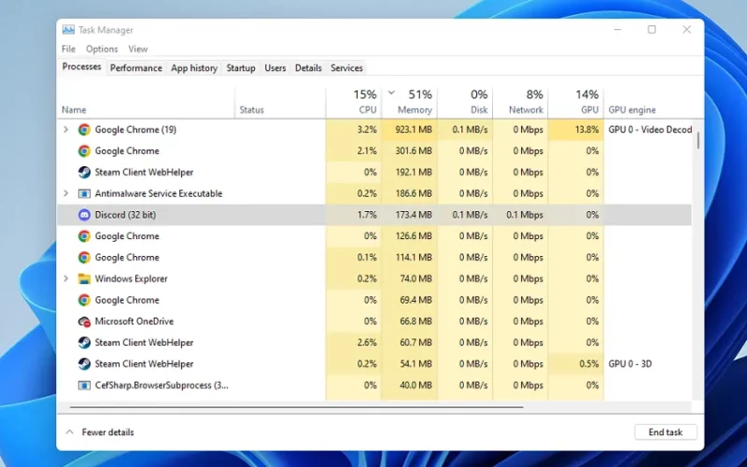Sort by the 14% GPU column header
The width and height of the screenshot is (747, 467).
pos(575,102)
